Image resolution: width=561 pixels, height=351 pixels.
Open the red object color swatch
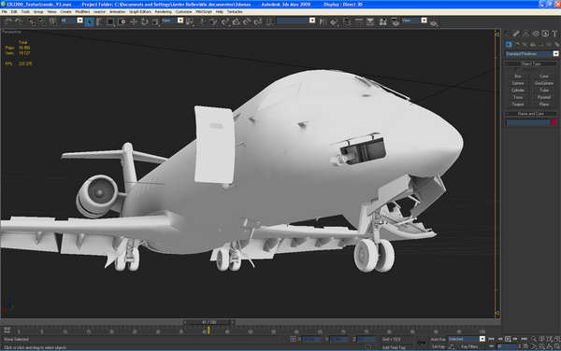554,122
